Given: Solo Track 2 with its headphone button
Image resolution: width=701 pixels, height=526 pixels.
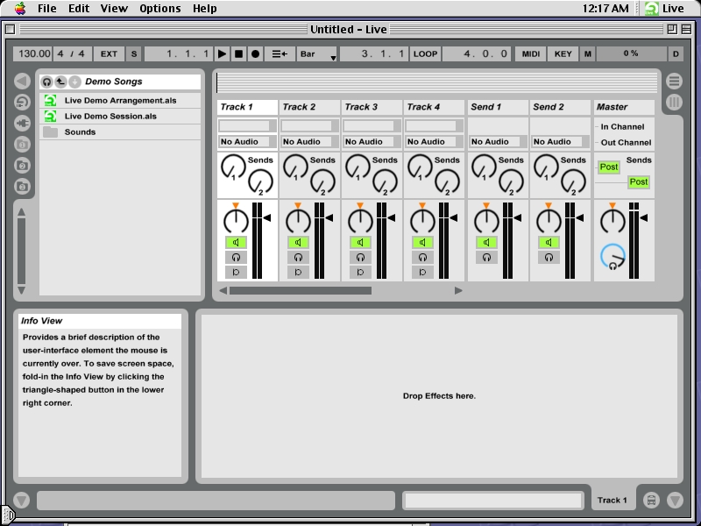Looking at the screenshot, I should point(298,257).
